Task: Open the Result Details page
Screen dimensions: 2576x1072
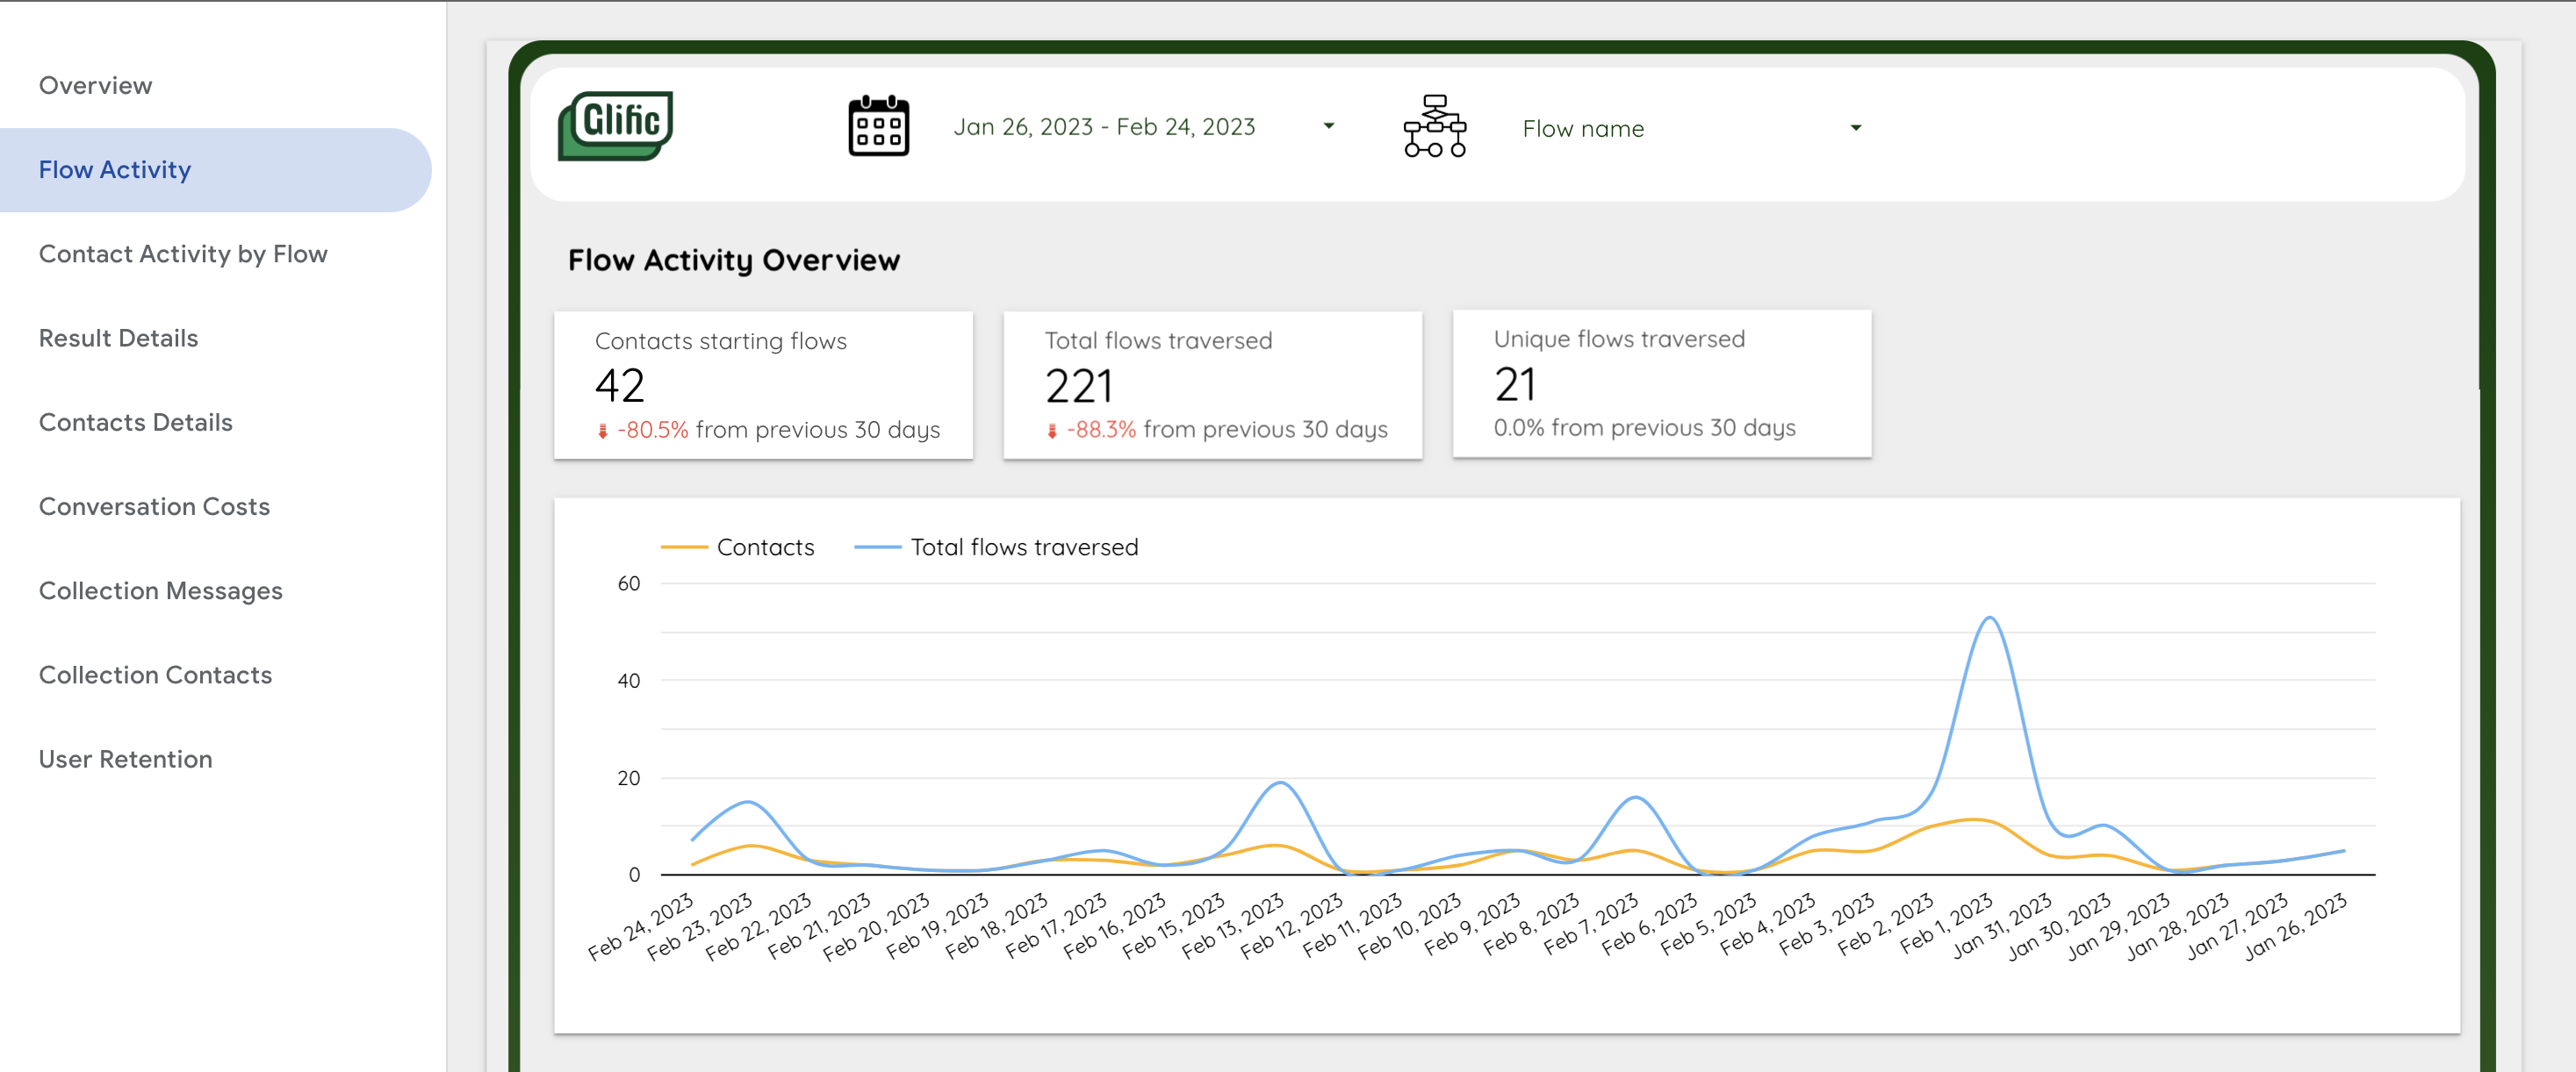Action: [119, 338]
